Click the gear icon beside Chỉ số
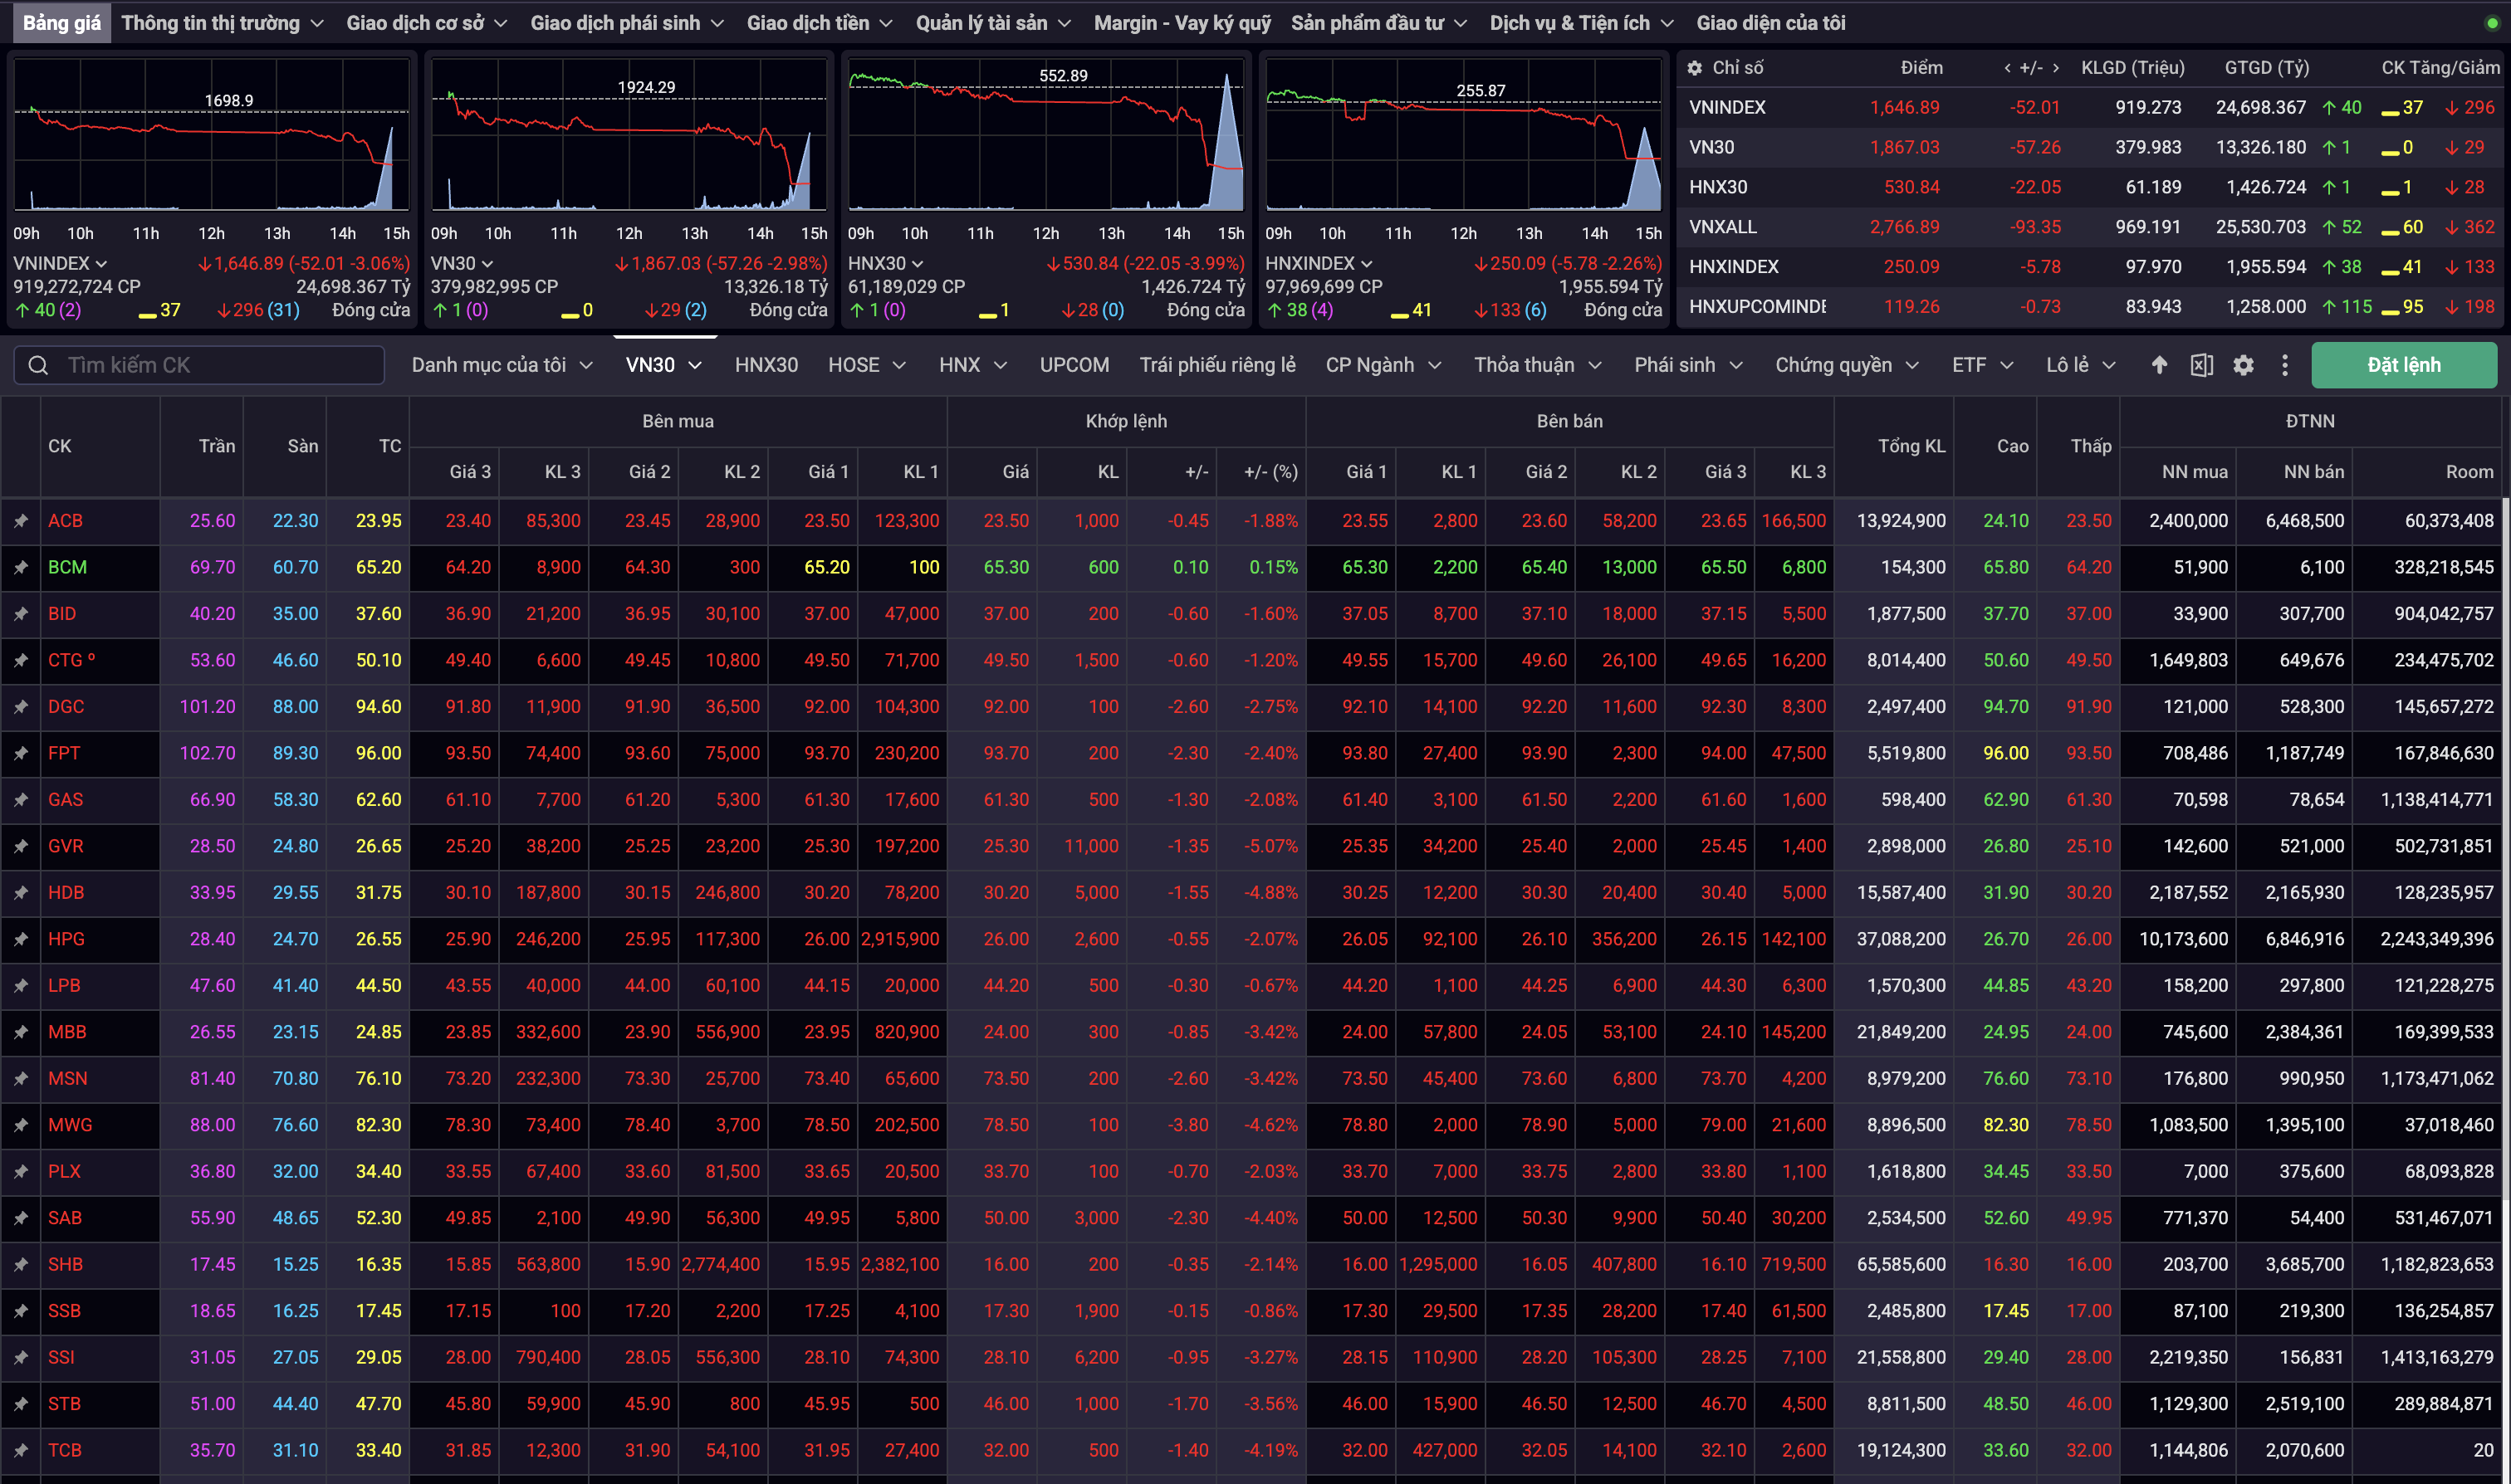Viewport: 2511px width, 1484px height. (1694, 68)
